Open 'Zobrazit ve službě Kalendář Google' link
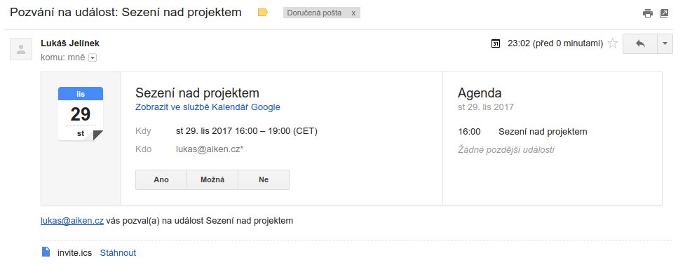The image size is (678, 265). tap(208, 107)
